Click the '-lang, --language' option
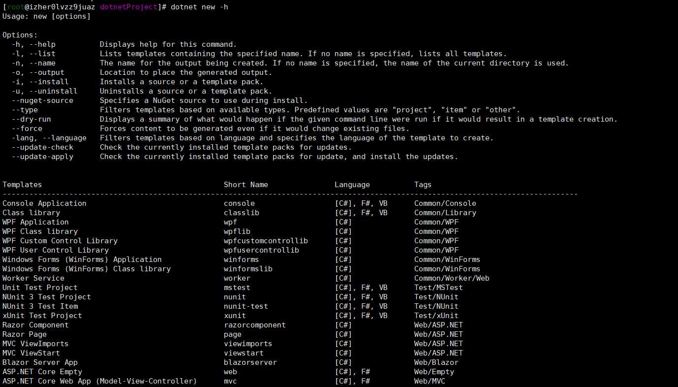 49,138
